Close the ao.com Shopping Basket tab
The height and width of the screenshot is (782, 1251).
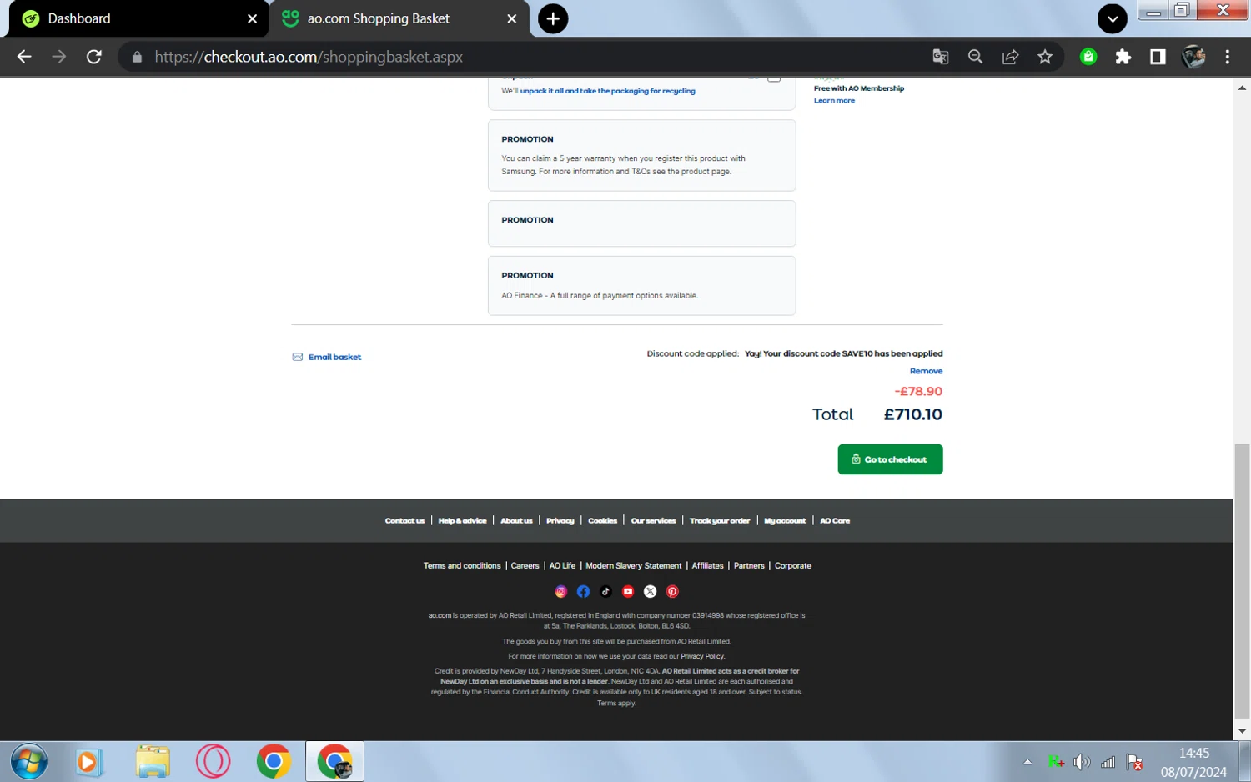click(x=512, y=18)
